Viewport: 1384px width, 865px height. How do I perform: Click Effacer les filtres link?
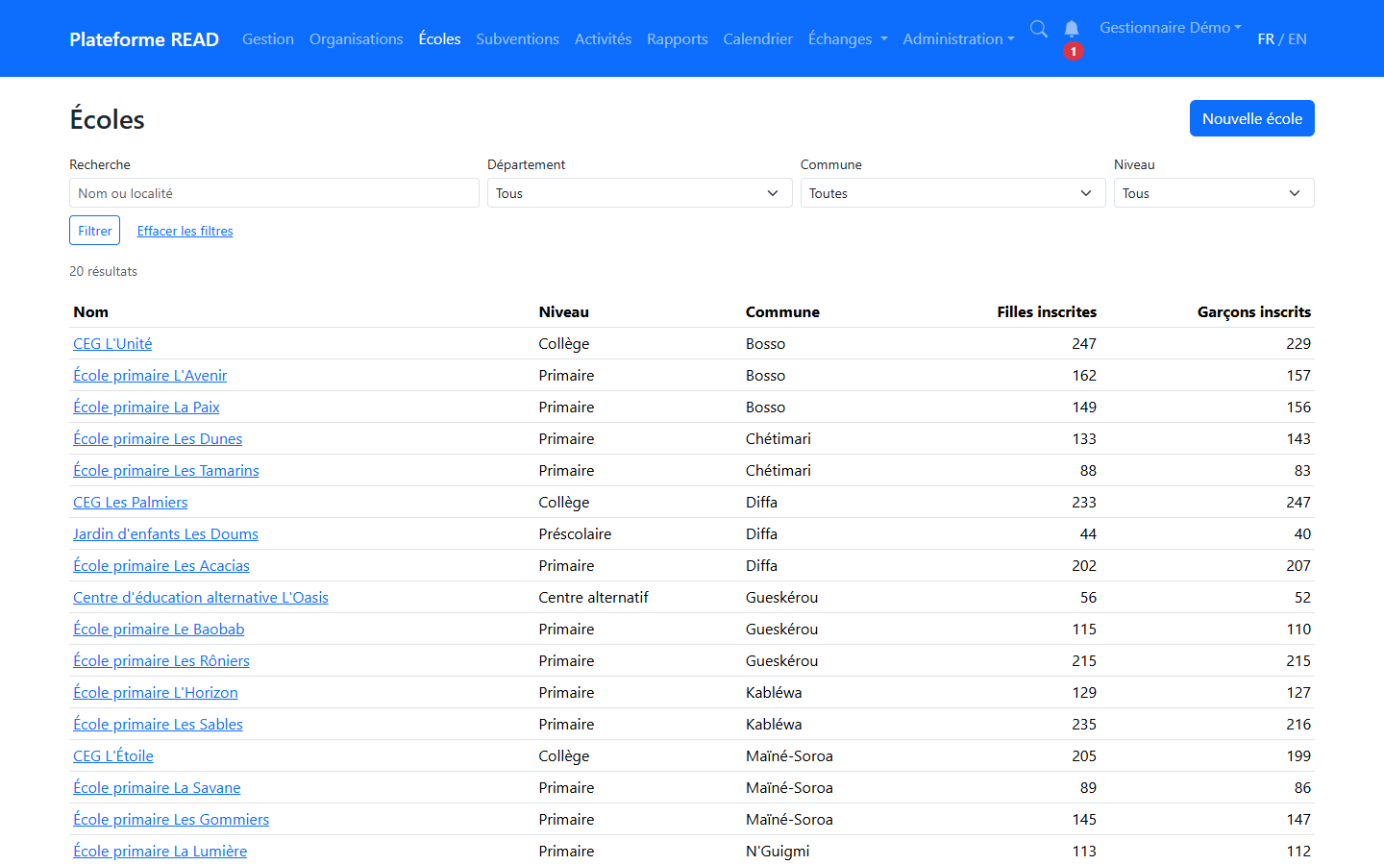pyautogui.click(x=185, y=231)
